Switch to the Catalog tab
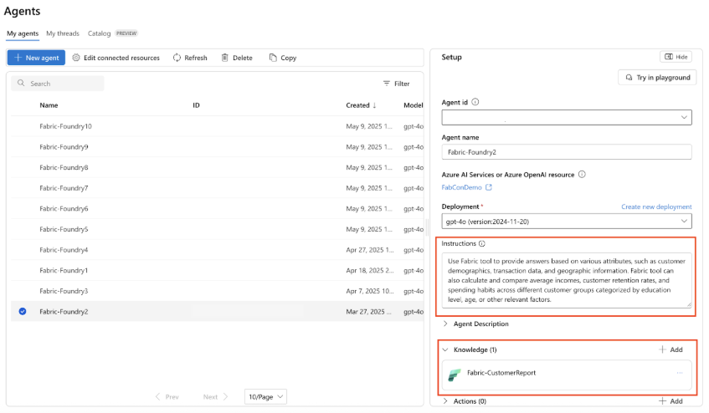The width and height of the screenshot is (709, 413). [99, 33]
